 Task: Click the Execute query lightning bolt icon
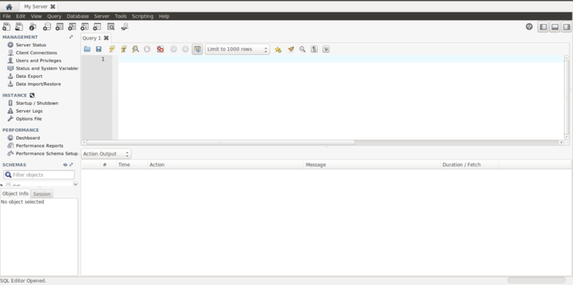[112, 49]
